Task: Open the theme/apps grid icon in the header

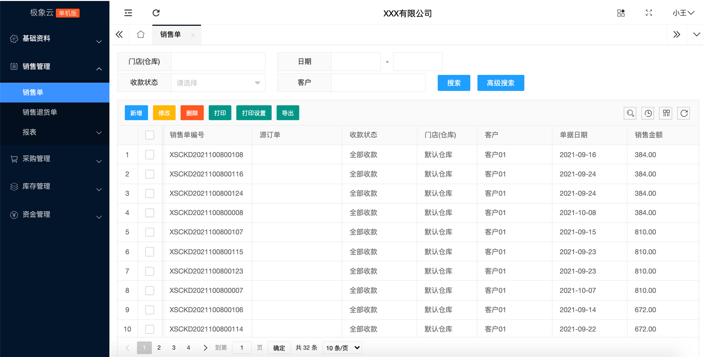Action: [x=621, y=13]
